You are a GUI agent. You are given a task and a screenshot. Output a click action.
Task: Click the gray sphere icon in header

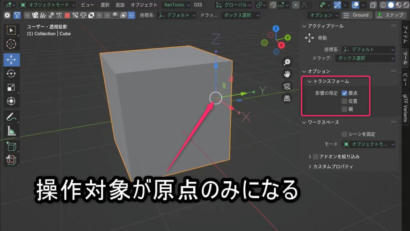tap(115, 15)
